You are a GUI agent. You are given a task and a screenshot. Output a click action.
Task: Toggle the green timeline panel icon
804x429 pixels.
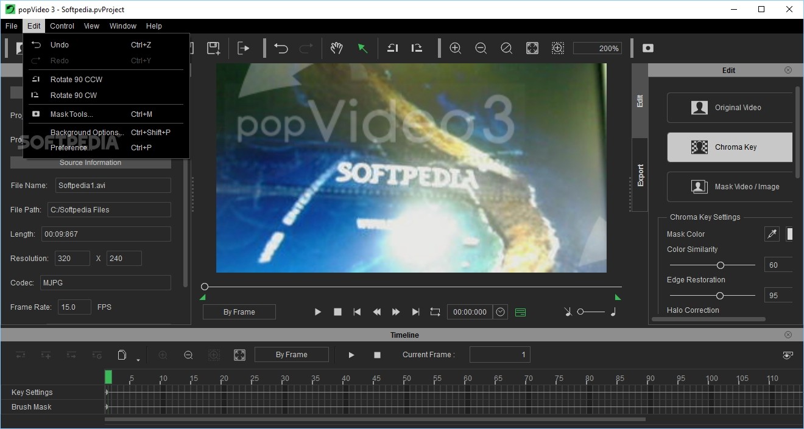[520, 312]
